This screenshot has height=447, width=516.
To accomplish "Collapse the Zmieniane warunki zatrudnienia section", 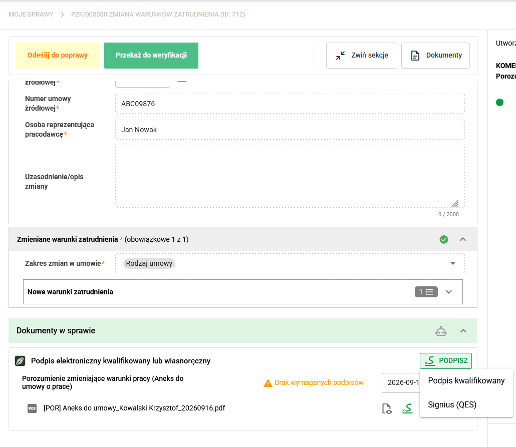I will (x=463, y=239).
